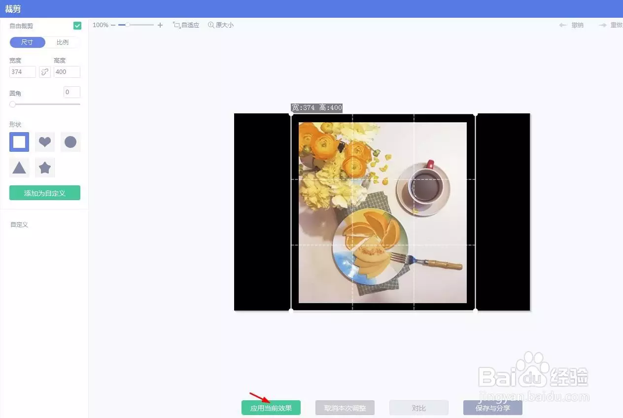This screenshot has height=418, width=623.
Task: Click the 高度 input field
Action: point(67,72)
